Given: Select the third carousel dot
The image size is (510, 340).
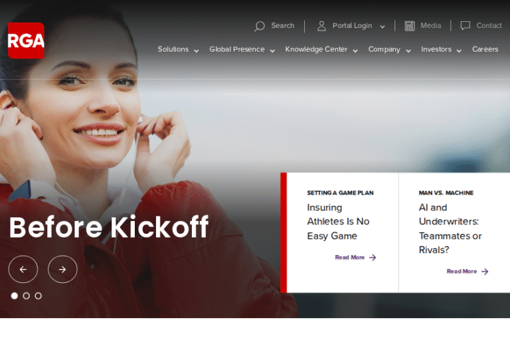Looking at the screenshot, I should pos(39,296).
